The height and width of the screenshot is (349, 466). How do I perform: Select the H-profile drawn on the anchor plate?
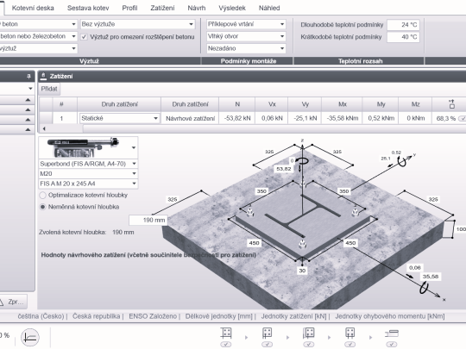(302, 215)
